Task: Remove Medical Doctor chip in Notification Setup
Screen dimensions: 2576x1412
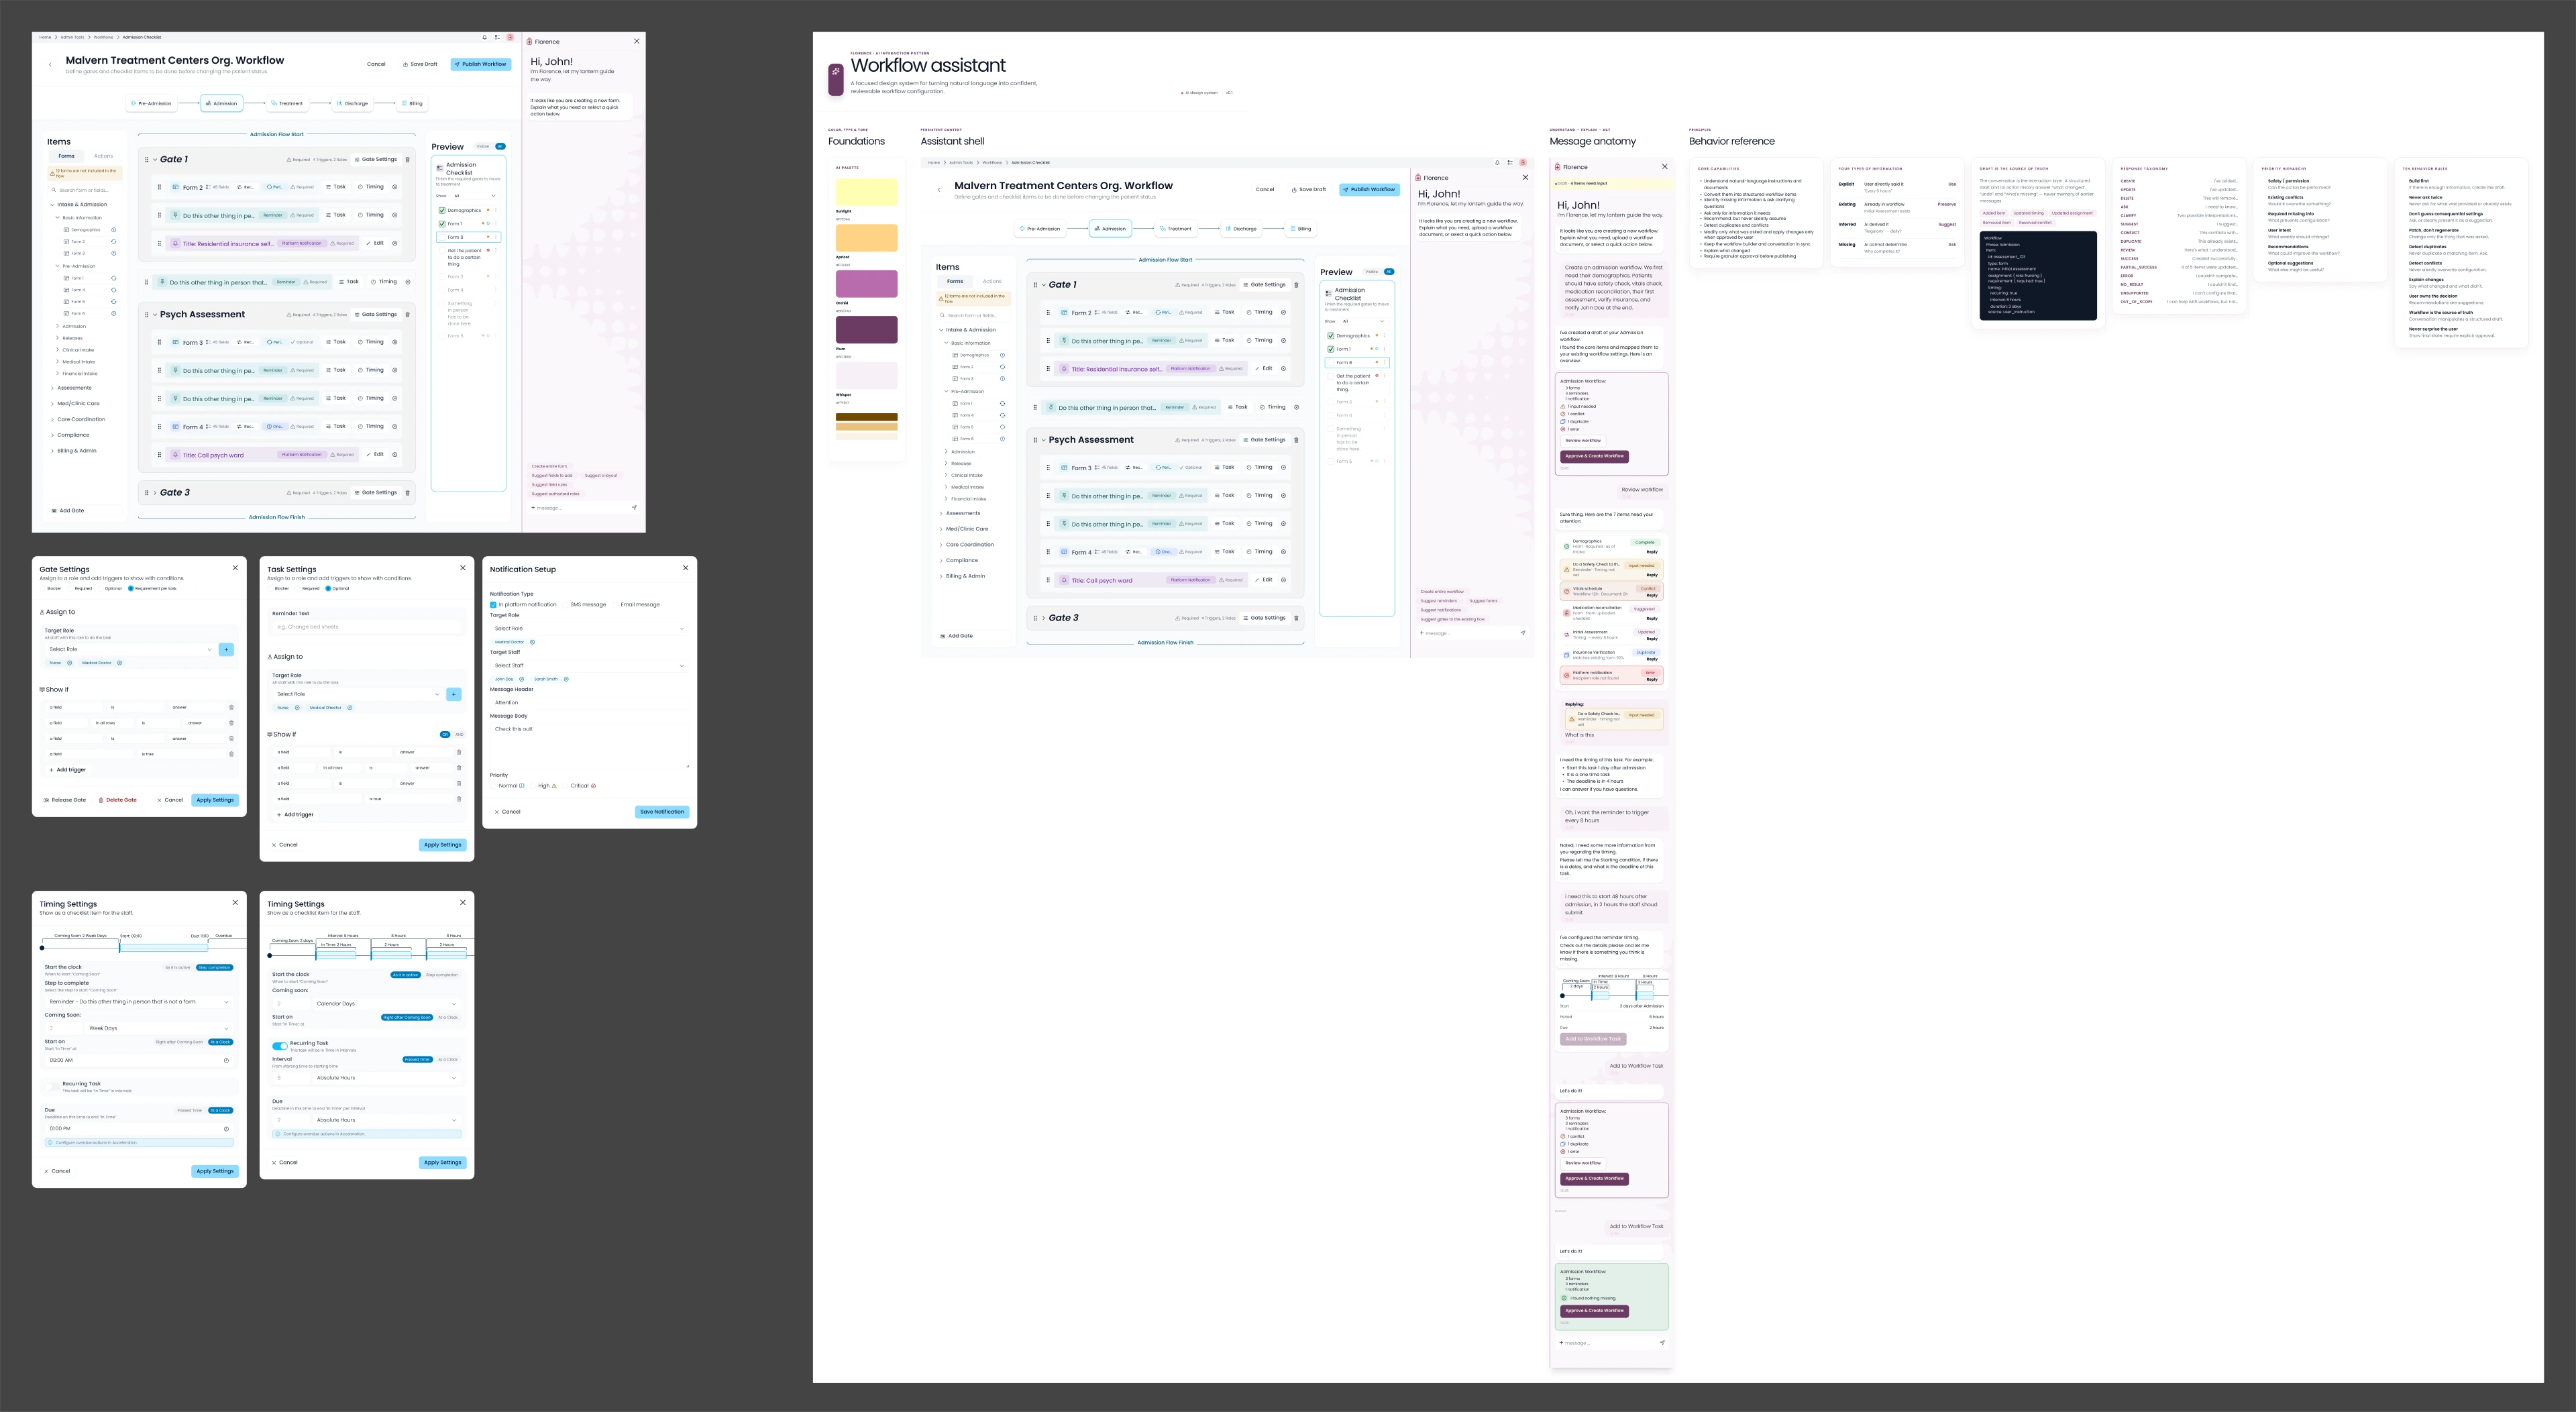Action: (532, 642)
